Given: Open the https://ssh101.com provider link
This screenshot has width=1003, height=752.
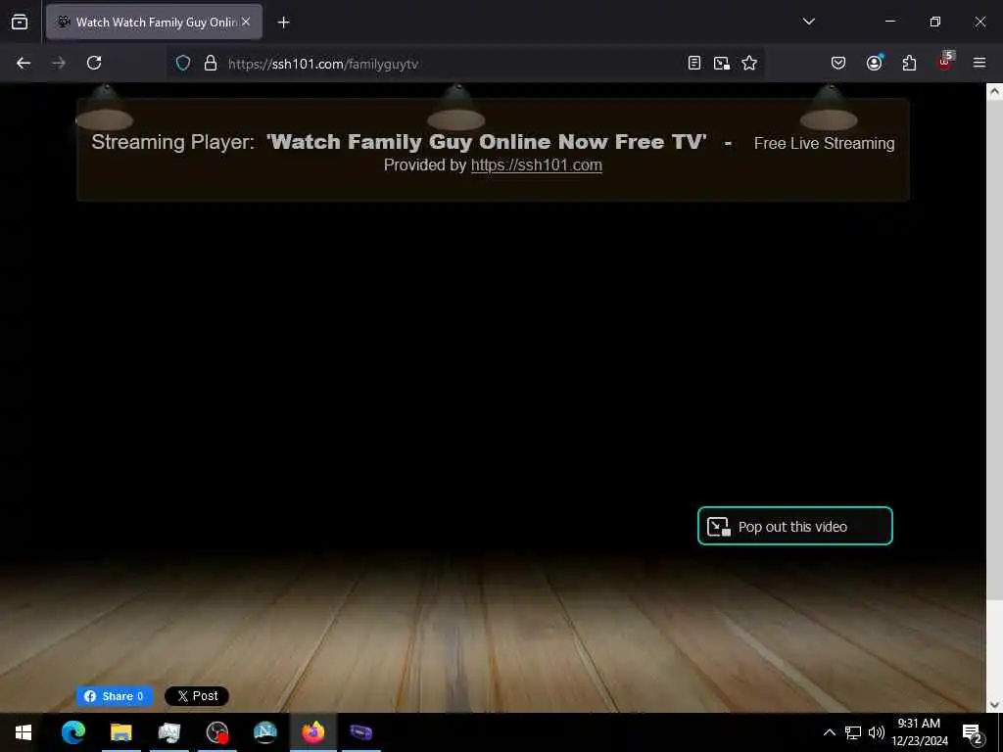Looking at the screenshot, I should 536,164.
